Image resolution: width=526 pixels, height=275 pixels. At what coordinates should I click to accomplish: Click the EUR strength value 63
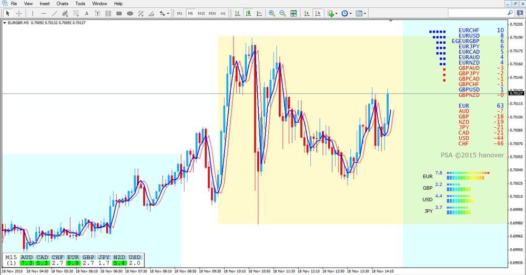(x=500, y=106)
